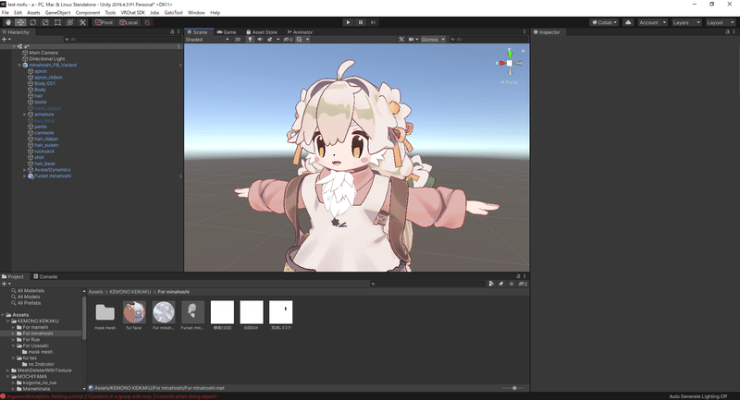Switch to the Game tab

pos(226,32)
